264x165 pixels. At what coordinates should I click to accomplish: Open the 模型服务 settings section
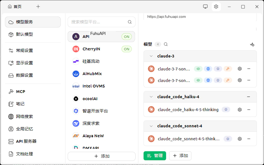(33, 22)
